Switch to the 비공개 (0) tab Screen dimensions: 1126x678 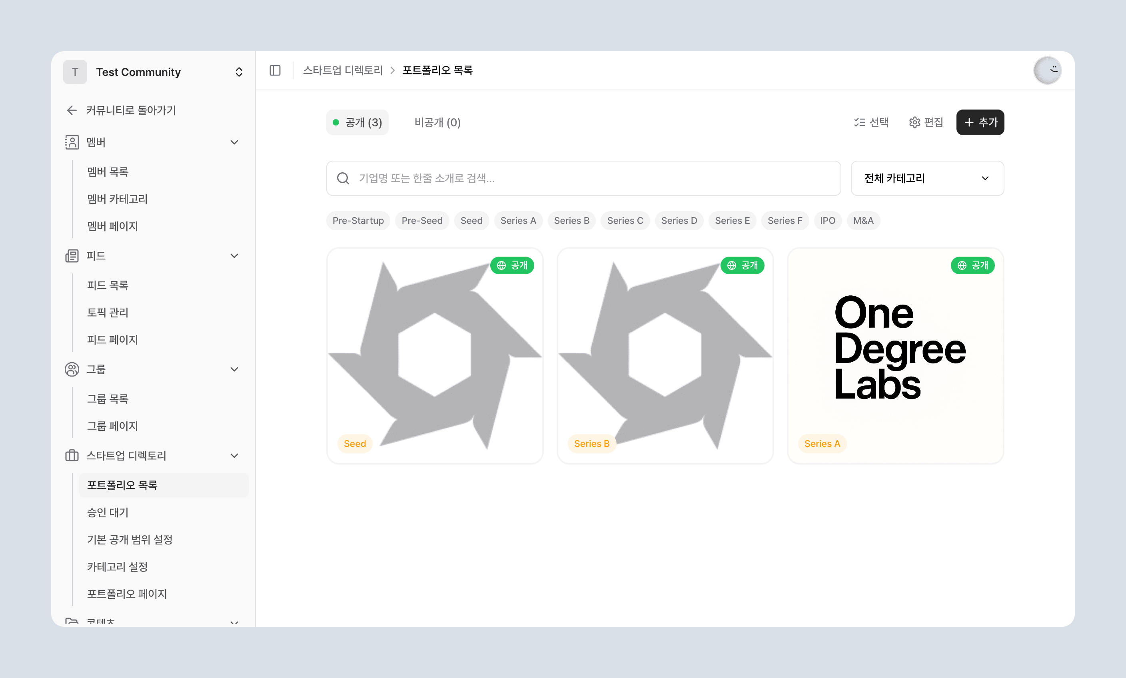tap(437, 122)
